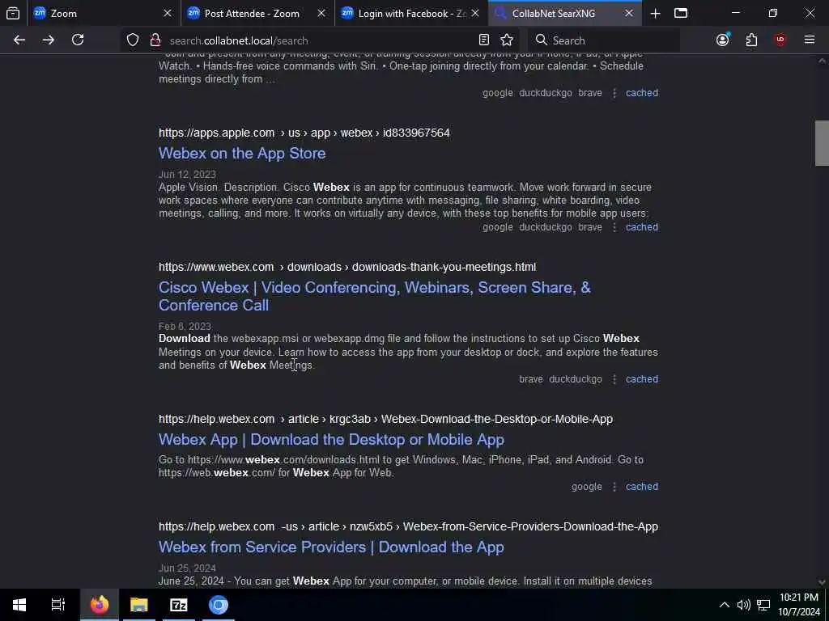
Task: Open 7-Zip from the taskbar
Action: pos(179,605)
